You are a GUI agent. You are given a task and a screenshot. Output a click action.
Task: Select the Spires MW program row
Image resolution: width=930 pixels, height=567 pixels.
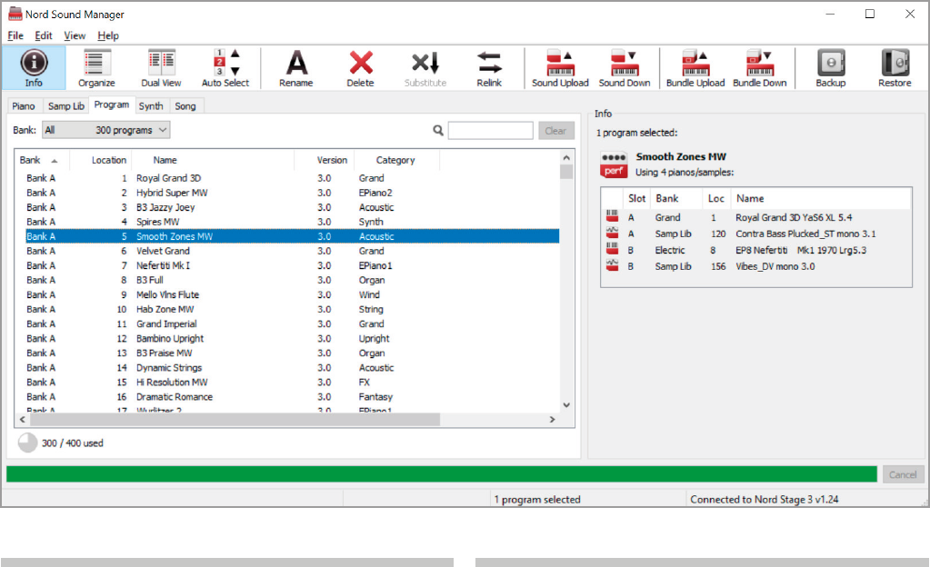click(292, 222)
